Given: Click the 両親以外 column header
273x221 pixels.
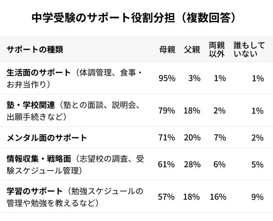Looking at the screenshot, I should [217, 49].
